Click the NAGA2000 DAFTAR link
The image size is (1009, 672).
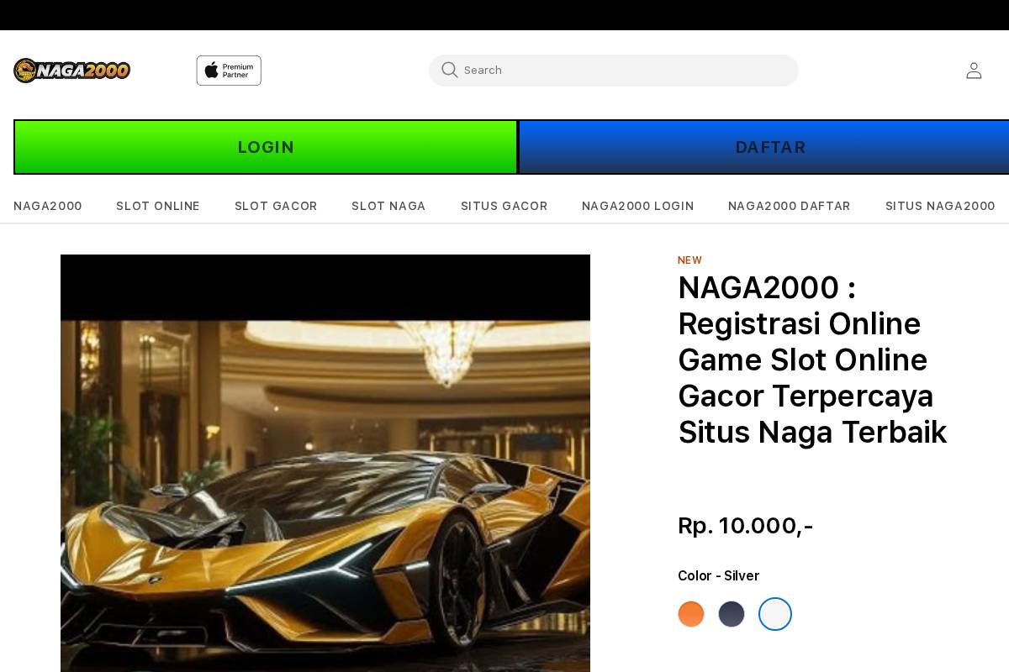tap(789, 206)
